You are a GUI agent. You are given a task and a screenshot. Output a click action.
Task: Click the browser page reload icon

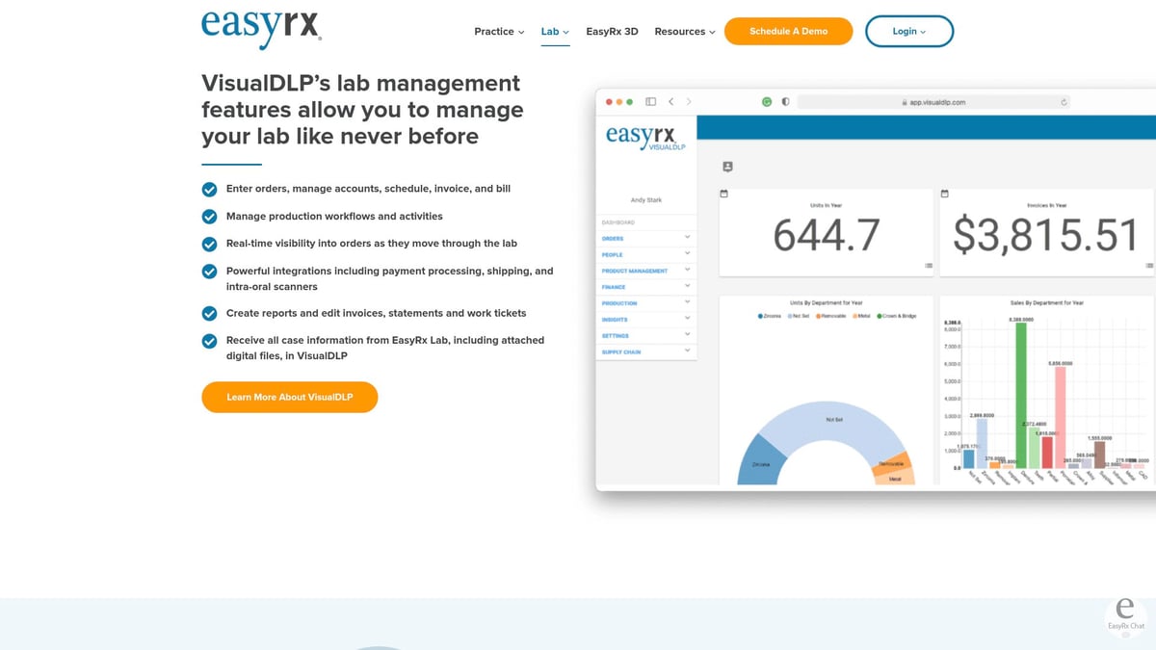coord(1063,101)
